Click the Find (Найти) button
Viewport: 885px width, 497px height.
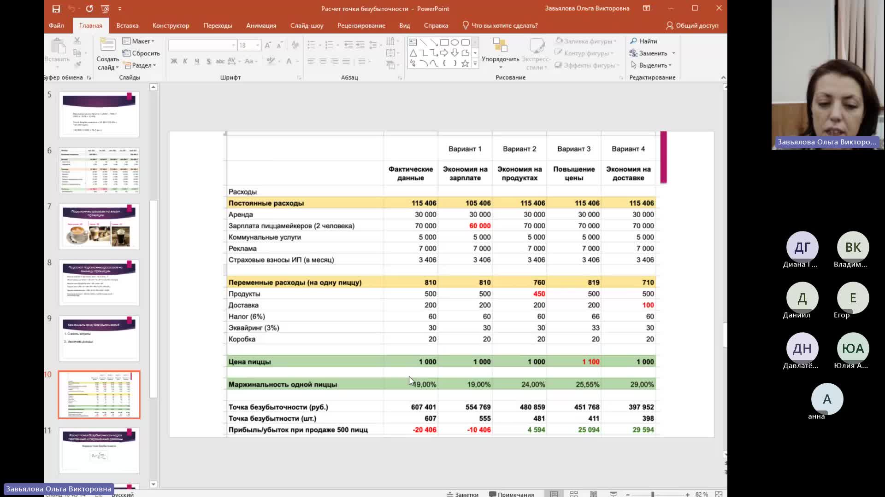(x=643, y=41)
